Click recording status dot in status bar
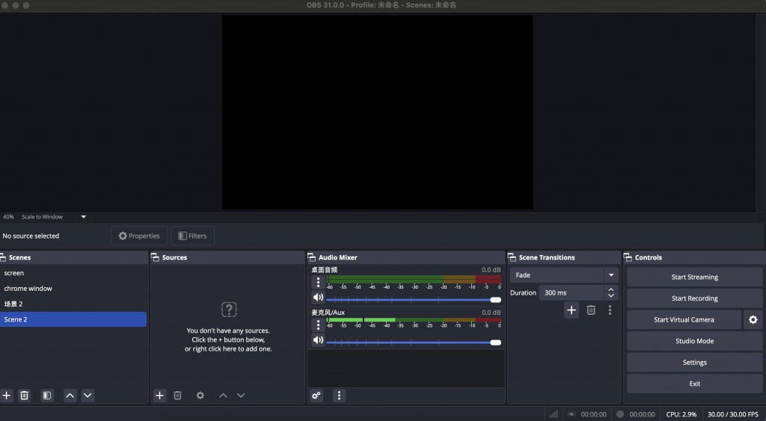766x421 pixels. coord(620,414)
